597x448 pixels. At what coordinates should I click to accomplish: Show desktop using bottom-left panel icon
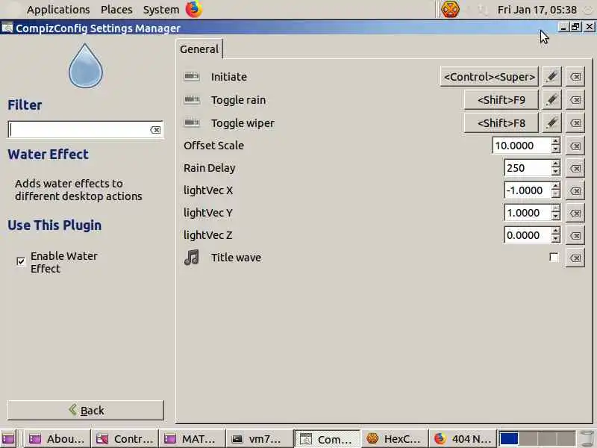[8, 438]
